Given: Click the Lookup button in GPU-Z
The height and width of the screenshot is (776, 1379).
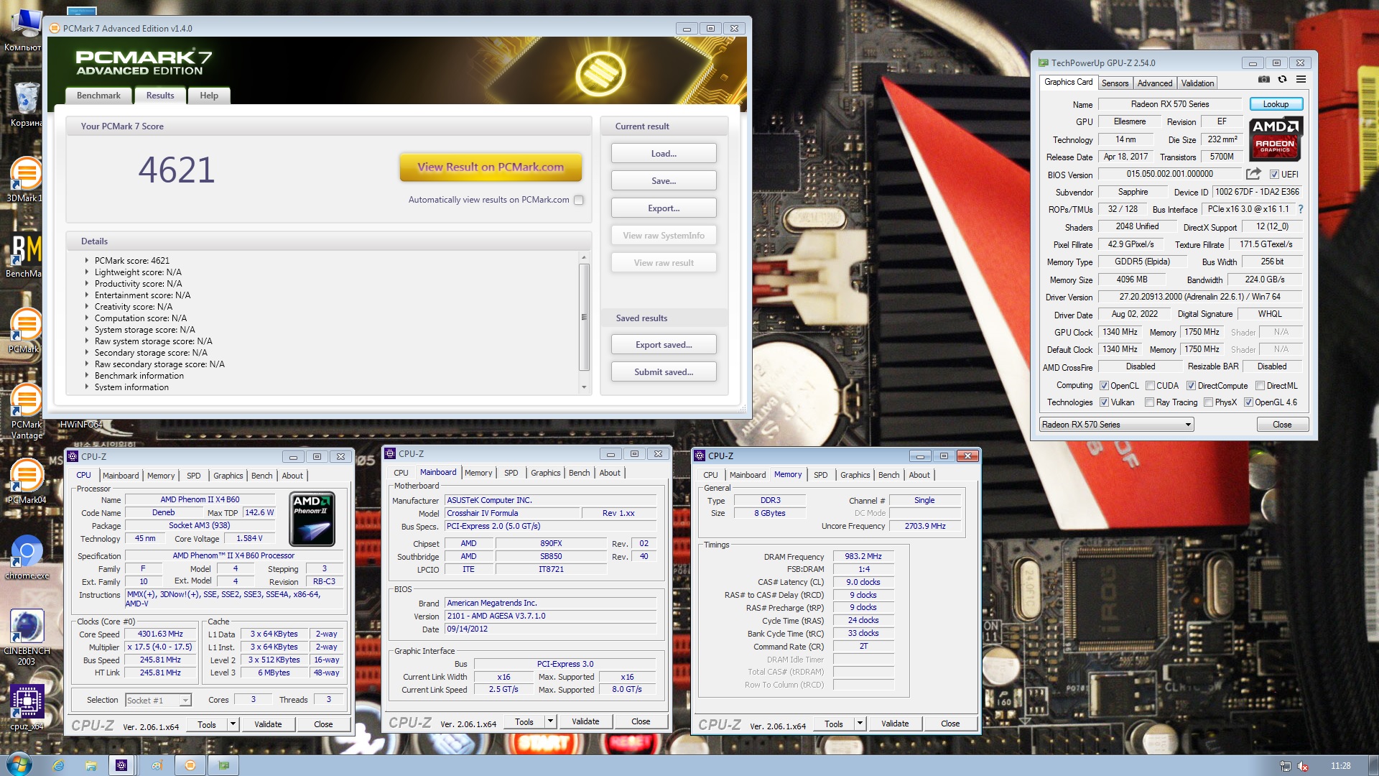Looking at the screenshot, I should pyautogui.click(x=1276, y=104).
